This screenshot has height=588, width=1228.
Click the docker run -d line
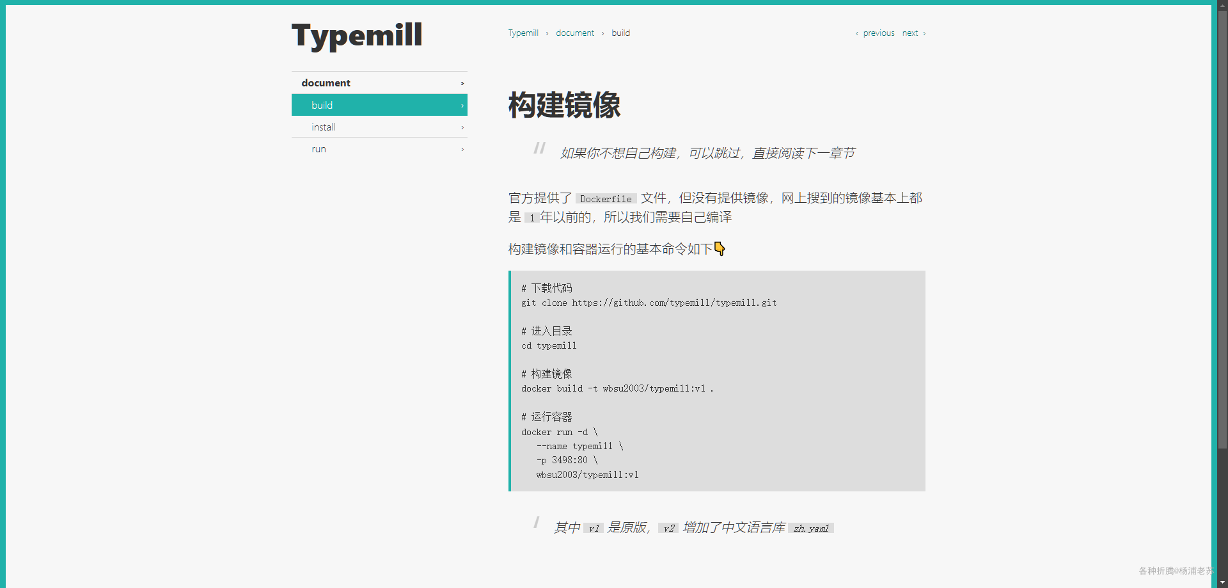(560, 432)
